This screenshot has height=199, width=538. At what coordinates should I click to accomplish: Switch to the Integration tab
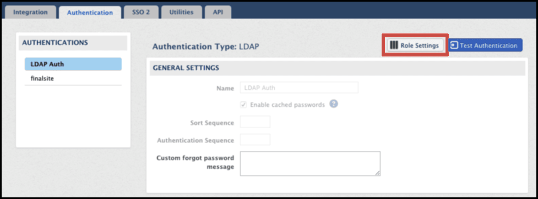click(30, 12)
